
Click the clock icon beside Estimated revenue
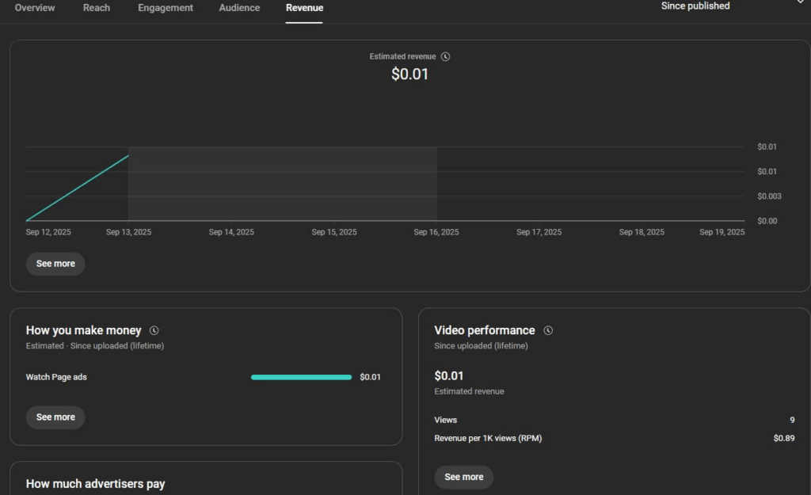446,57
